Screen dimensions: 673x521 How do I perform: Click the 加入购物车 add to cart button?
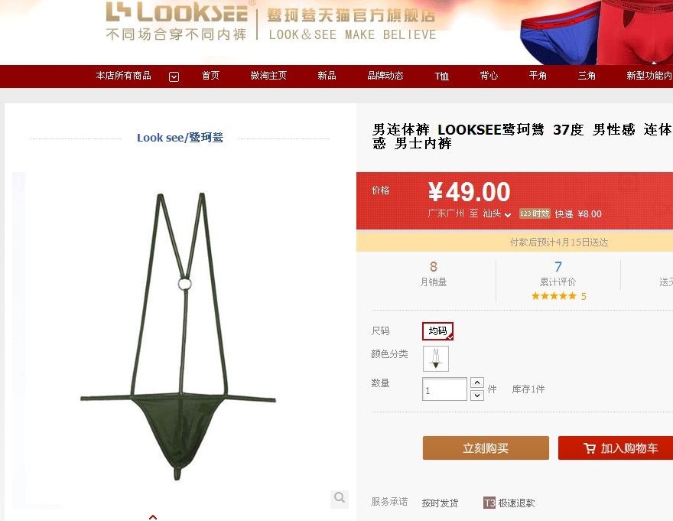coord(616,448)
